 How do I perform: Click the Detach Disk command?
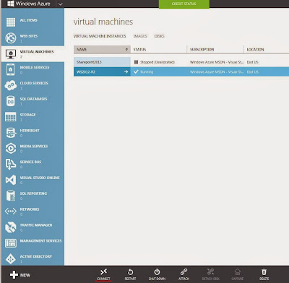coord(210,274)
